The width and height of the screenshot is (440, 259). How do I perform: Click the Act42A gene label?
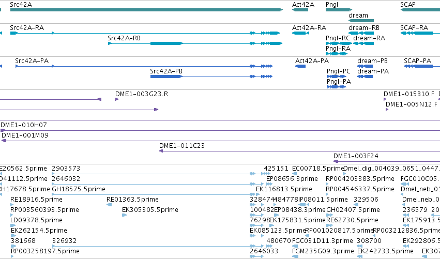click(x=303, y=5)
